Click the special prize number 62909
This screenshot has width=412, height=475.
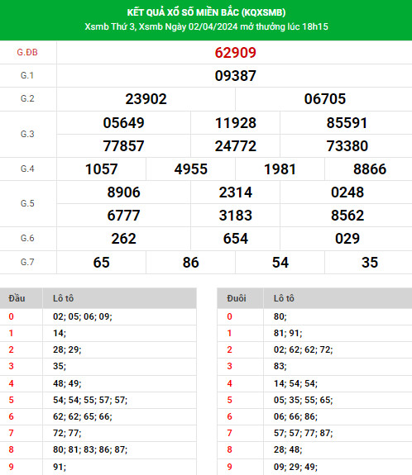coord(236,53)
